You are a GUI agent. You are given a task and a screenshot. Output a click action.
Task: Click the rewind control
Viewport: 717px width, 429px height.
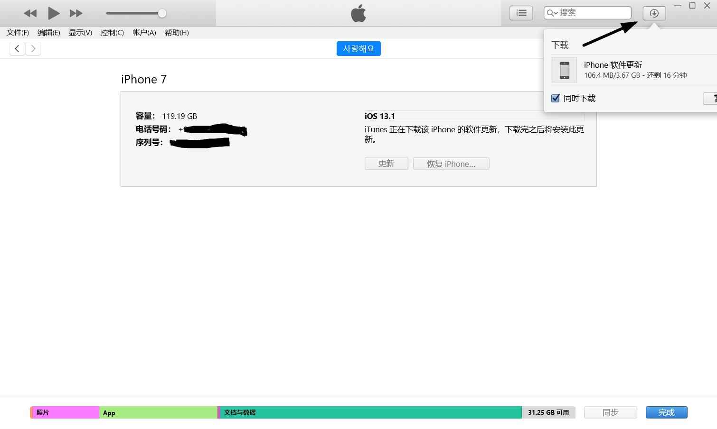[30, 13]
